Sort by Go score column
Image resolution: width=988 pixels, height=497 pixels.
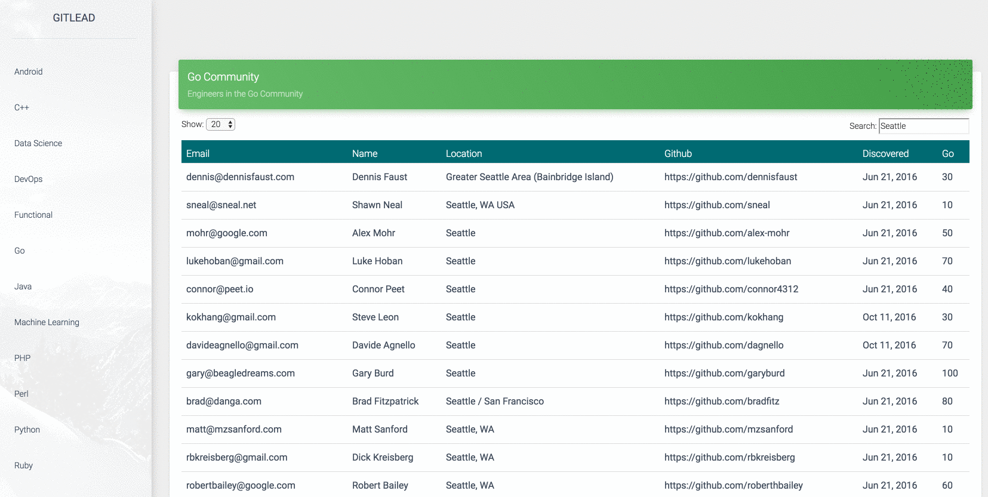pos(947,153)
